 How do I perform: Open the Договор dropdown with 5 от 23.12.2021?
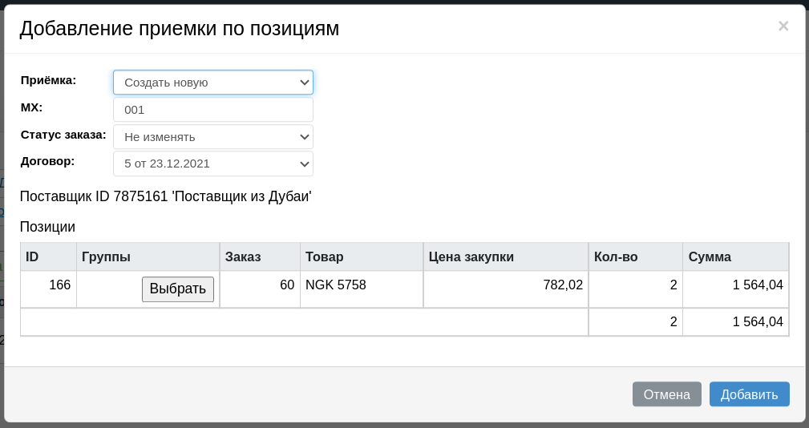[213, 164]
